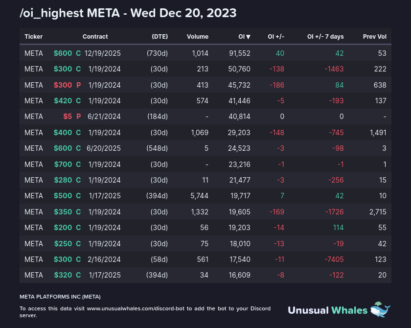Click the OI change value -186

277,85
